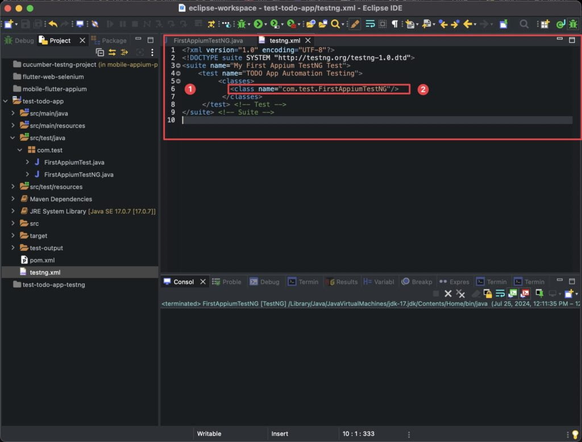
Task: Click the Pin Console icon
Action: click(x=540, y=294)
